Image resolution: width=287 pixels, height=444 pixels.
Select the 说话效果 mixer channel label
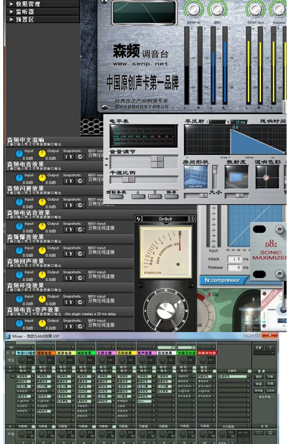(x=166, y=353)
